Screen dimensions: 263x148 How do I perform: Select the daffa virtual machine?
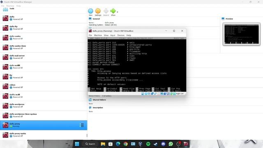tap(44, 18)
